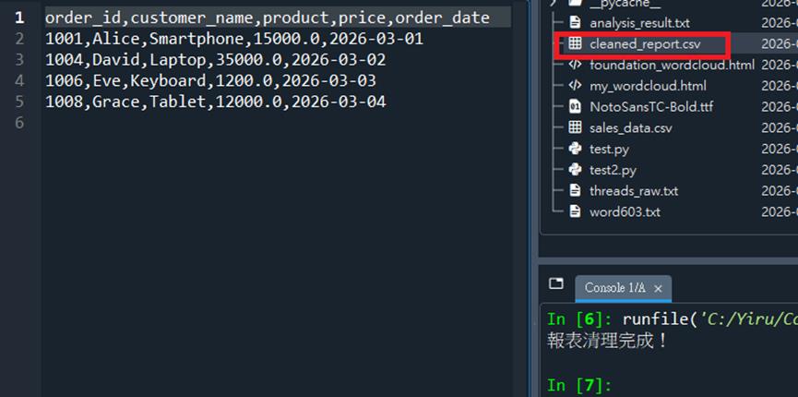Expand the __pycache__ folder
This screenshot has width=798, height=397.
tap(554, 3)
